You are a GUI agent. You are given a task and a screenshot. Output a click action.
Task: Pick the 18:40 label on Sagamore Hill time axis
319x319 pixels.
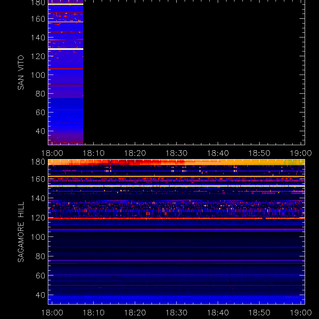tap(218, 313)
